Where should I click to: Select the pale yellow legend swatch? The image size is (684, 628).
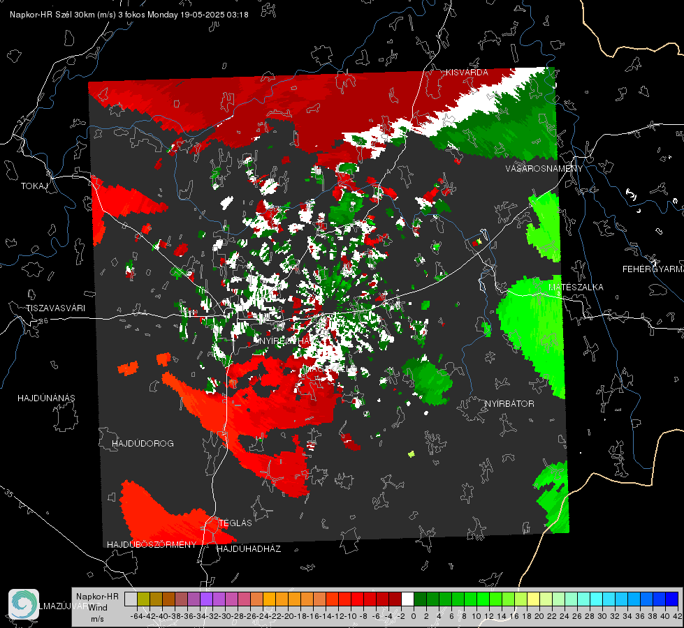point(534,599)
